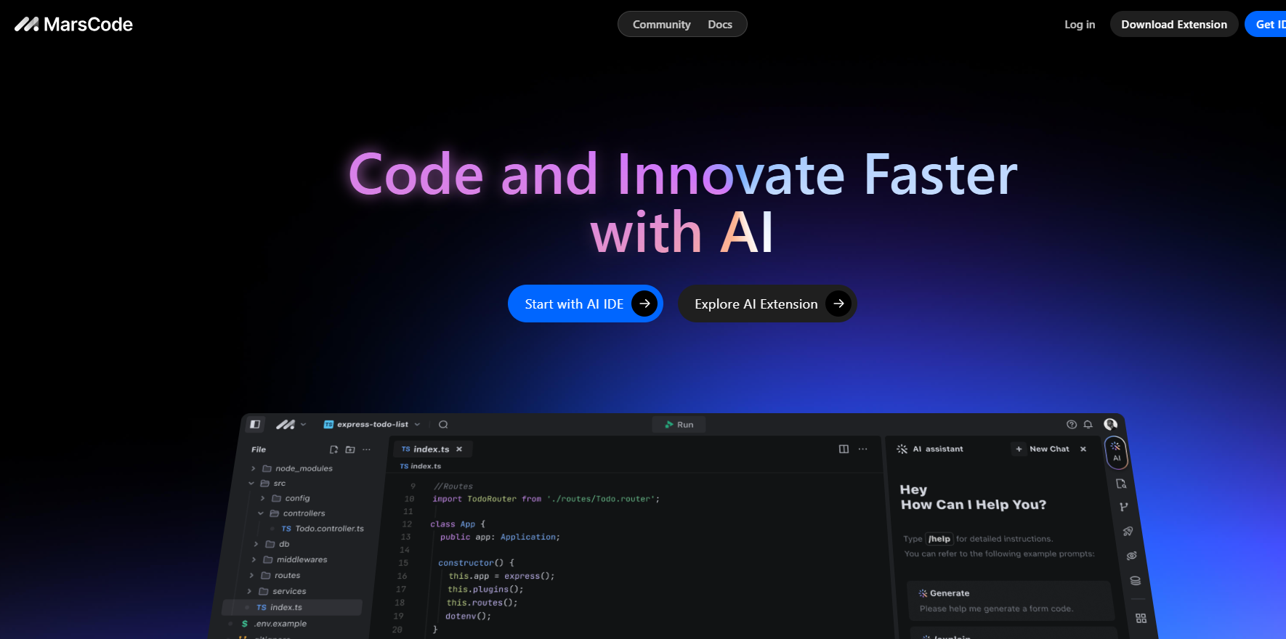The image size is (1286, 639).
Task: Click the Run button in the IDE
Action: [679, 425]
